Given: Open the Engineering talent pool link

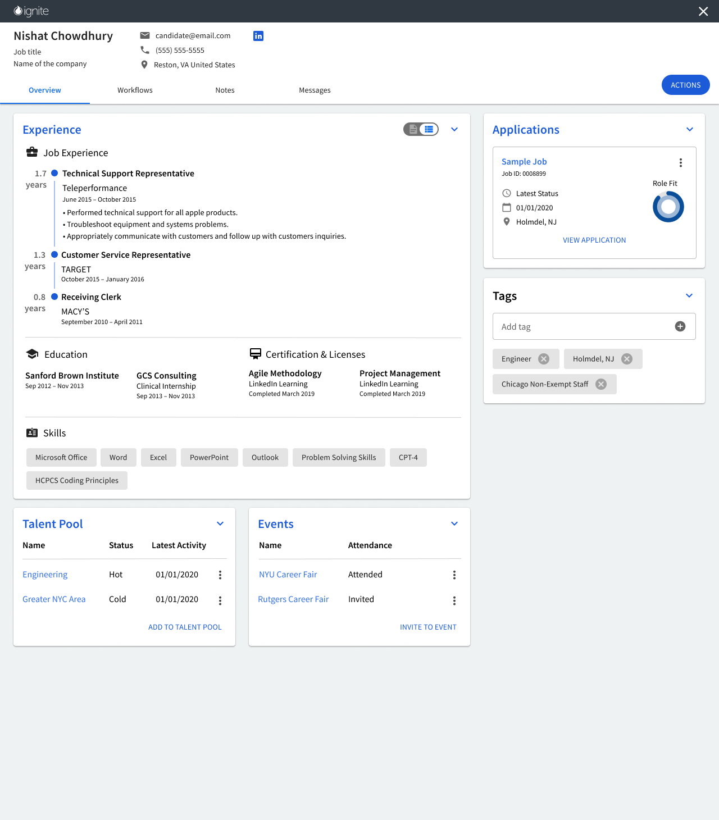Looking at the screenshot, I should pos(45,575).
